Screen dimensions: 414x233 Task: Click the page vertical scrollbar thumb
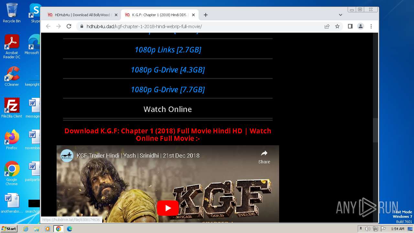point(375,130)
